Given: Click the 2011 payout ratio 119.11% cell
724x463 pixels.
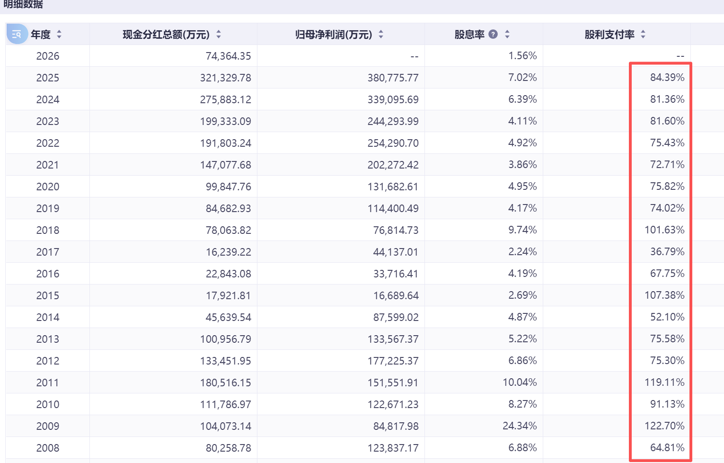Looking at the screenshot, I should [x=664, y=383].
